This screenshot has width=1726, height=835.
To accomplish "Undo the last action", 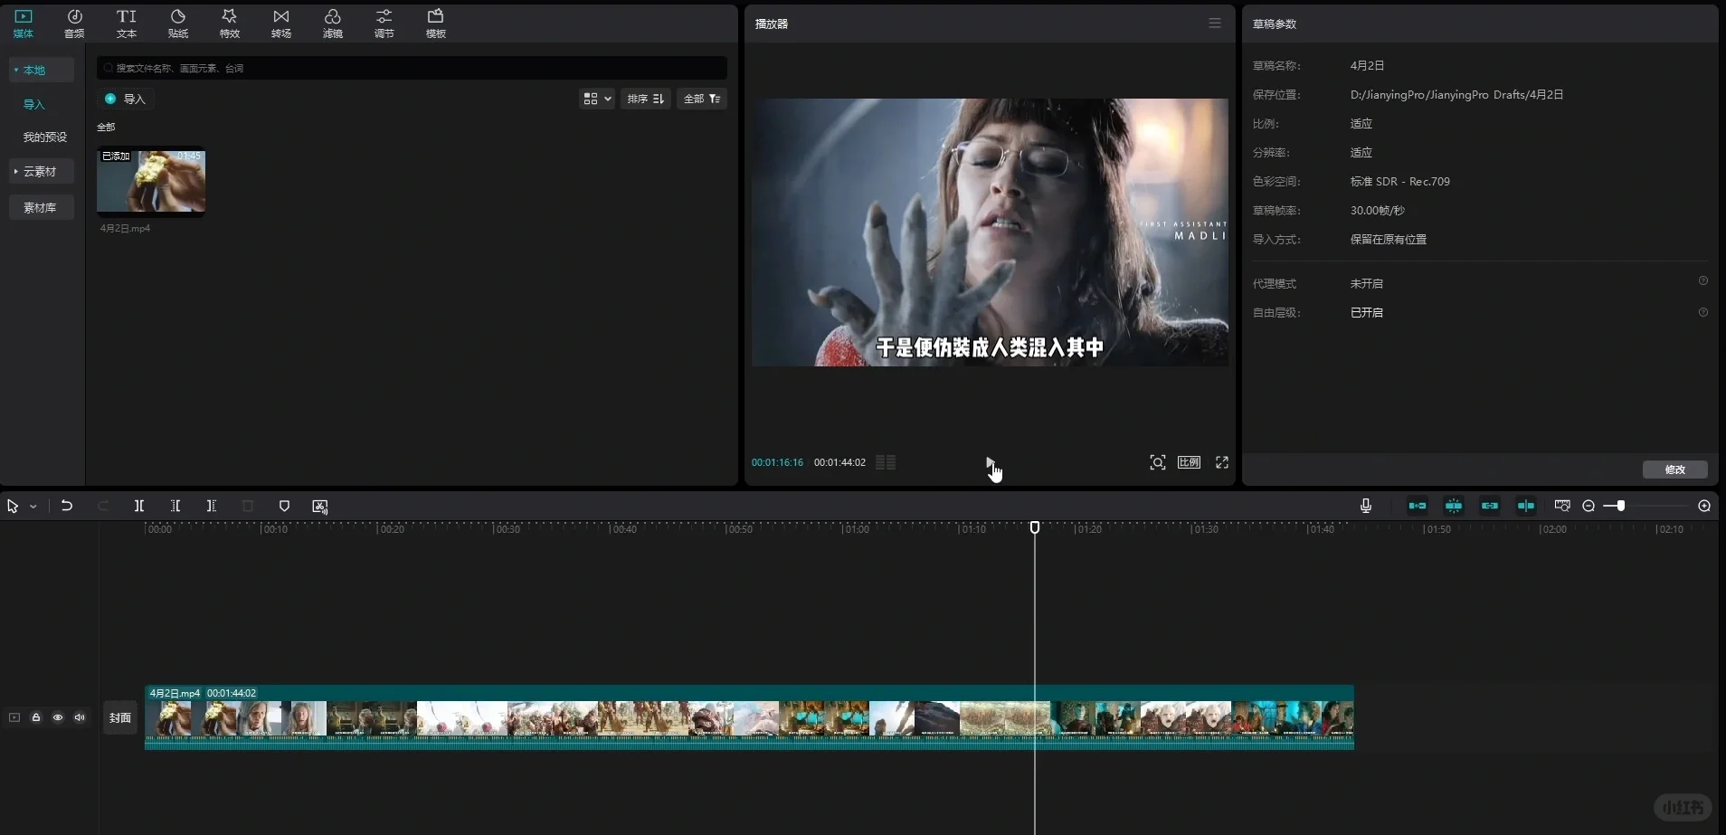I will click(x=67, y=506).
